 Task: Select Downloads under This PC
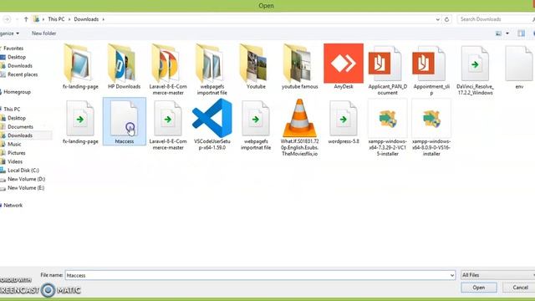pos(20,135)
